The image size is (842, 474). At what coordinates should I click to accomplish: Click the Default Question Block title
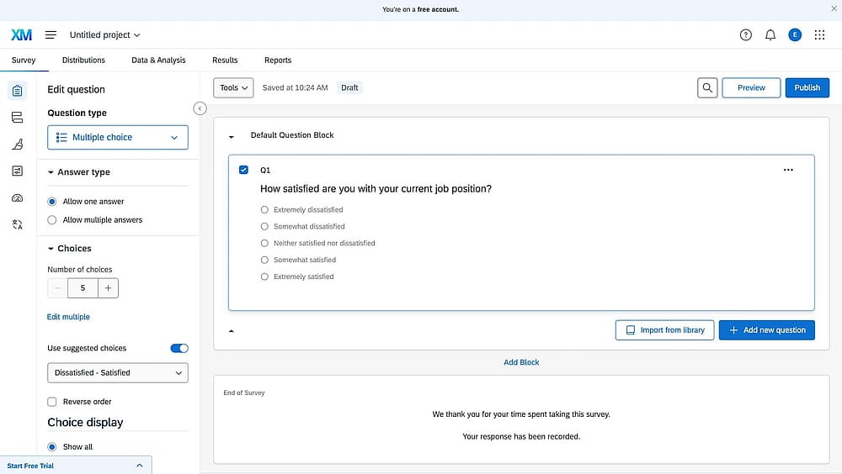292,135
